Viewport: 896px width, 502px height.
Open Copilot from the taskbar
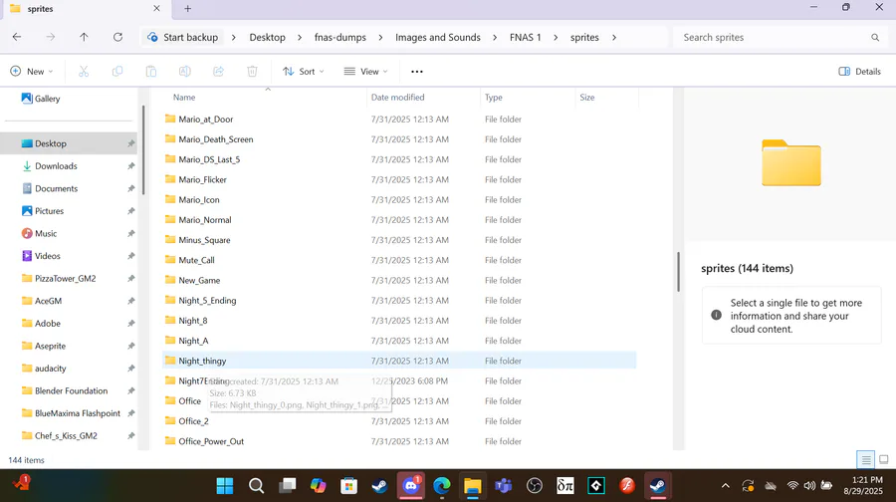pyautogui.click(x=318, y=486)
